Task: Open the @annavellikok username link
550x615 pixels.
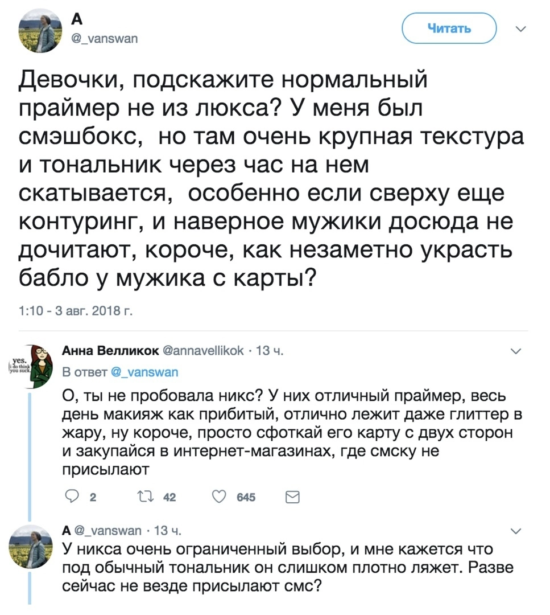Action: (x=204, y=351)
